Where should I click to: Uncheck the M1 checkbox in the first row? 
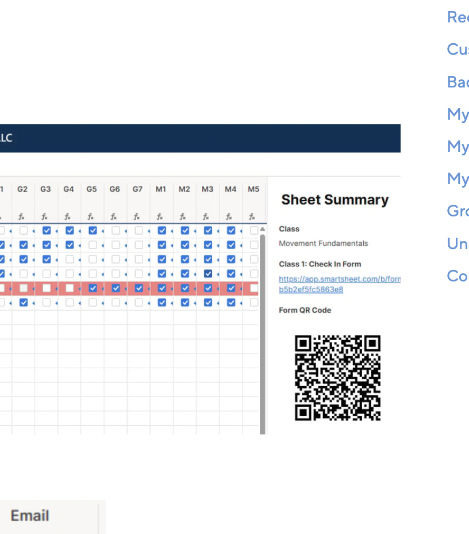click(x=162, y=231)
